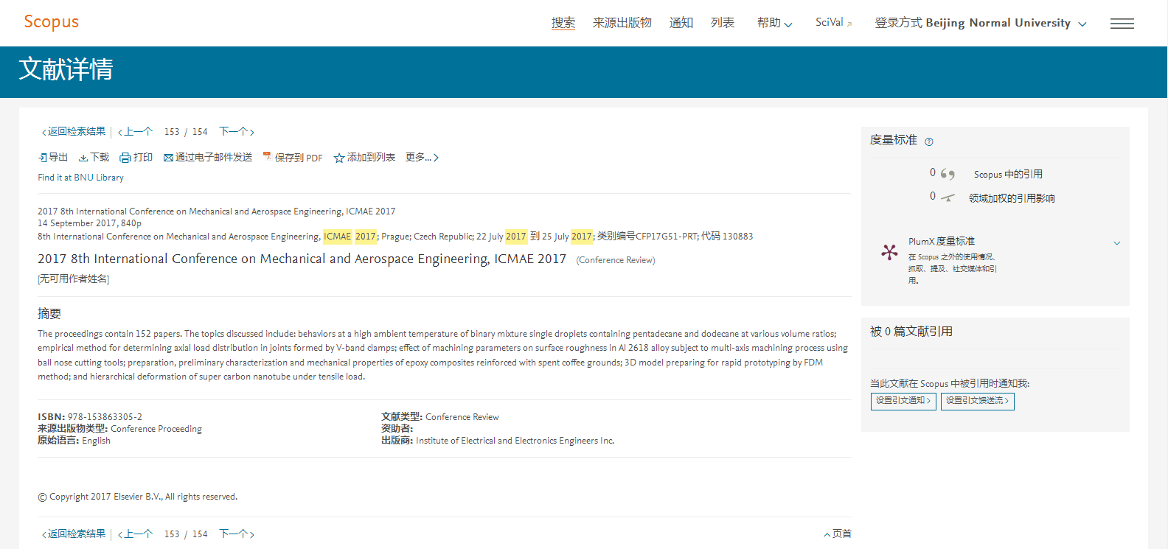Viewport: 1168px width, 549px height.
Task: Click the Download (下载) icon
Action: (x=83, y=158)
